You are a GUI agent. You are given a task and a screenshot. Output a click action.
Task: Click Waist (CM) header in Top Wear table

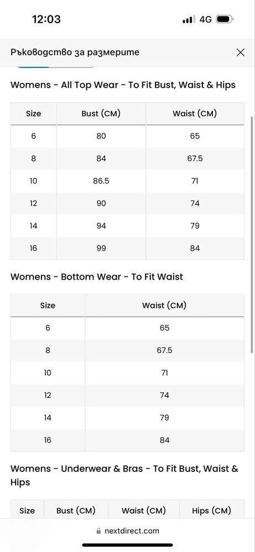195,114
